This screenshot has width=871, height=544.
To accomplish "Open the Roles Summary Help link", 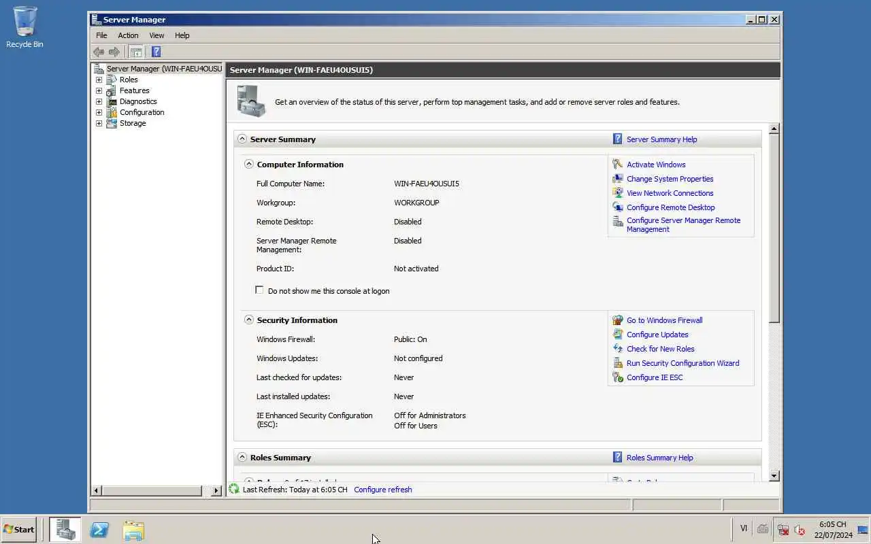I will pyautogui.click(x=659, y=458).
